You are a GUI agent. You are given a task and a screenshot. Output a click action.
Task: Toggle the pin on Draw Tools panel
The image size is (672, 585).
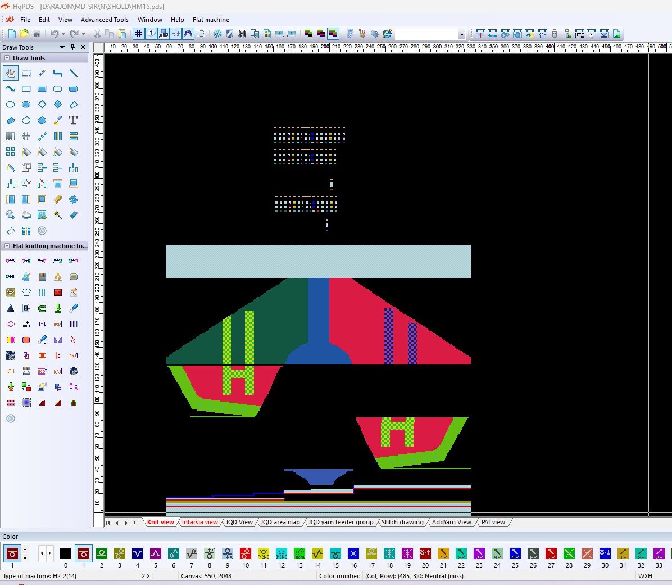click(x=72, y=47)
